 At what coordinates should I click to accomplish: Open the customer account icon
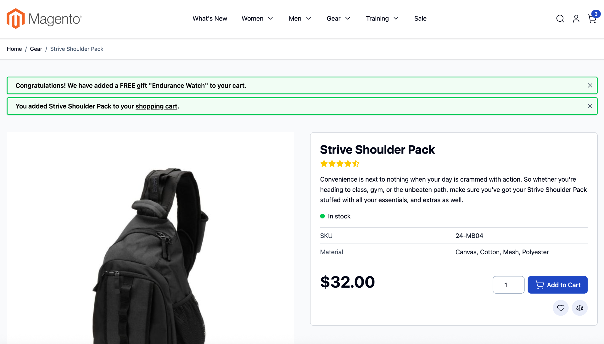coord(576,19)
